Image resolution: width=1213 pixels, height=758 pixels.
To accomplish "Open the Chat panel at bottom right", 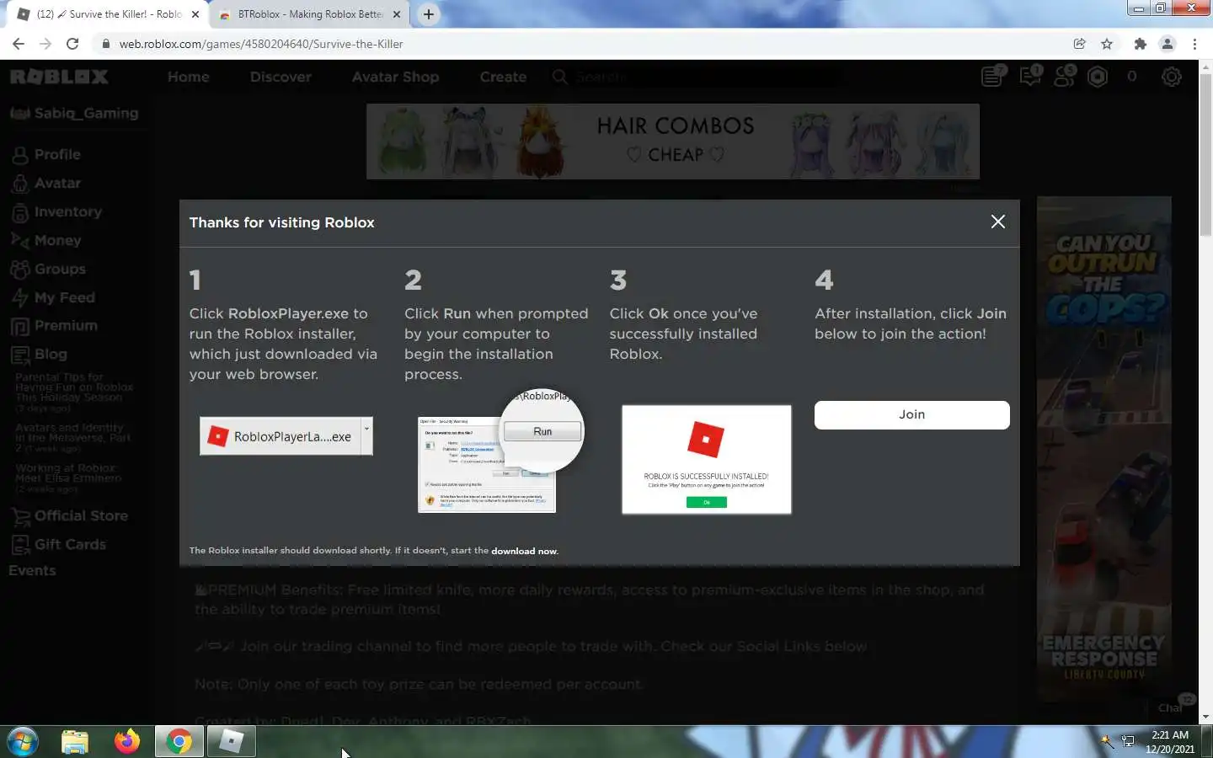I will click(1173, 706).
